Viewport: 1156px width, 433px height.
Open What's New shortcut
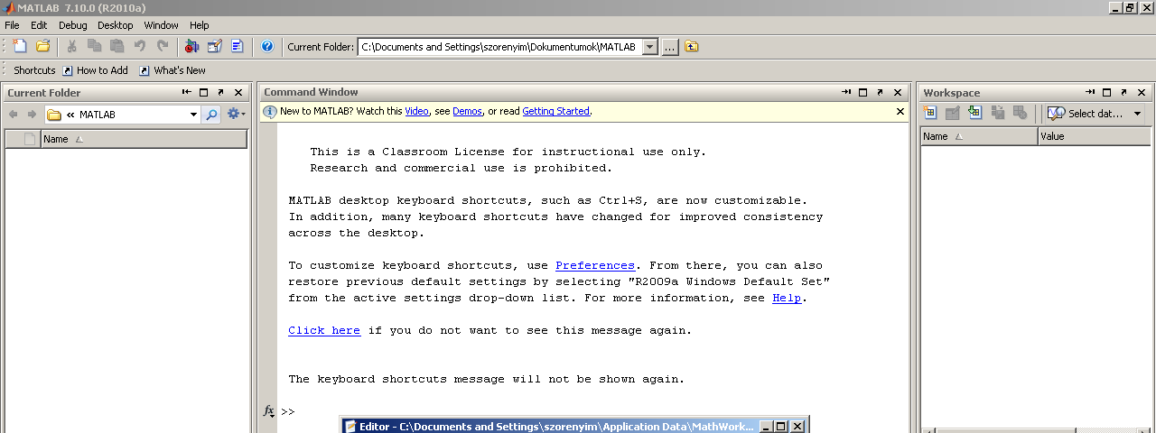tap(172, 70)
